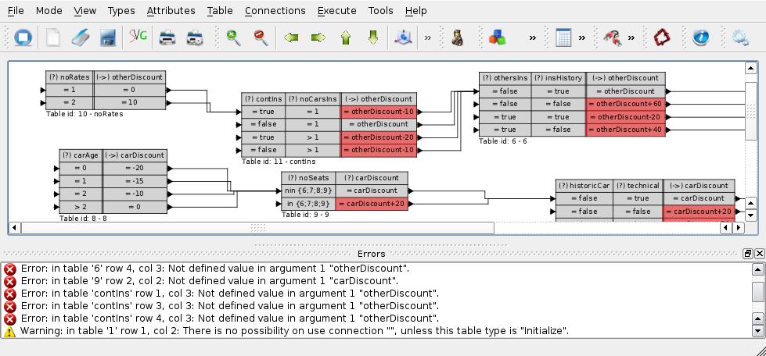Save the model with the floppy disk icon

pyautogui.click(x=108, y=37)
